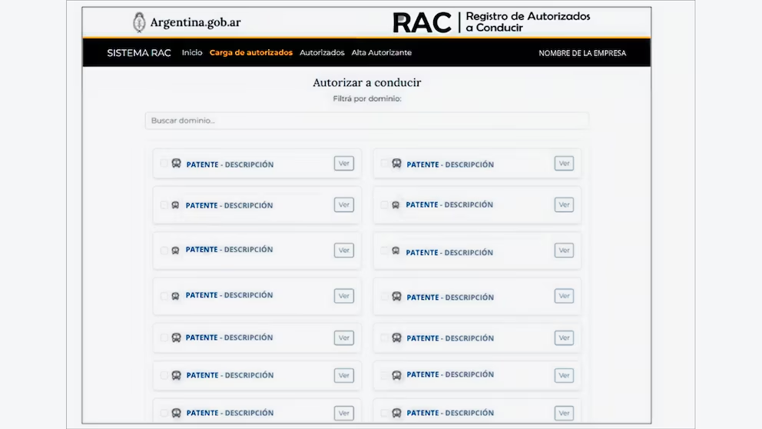
Task: Click NOMBRE DE LA EMPRESA in the navbar
Action: [582, 53]
